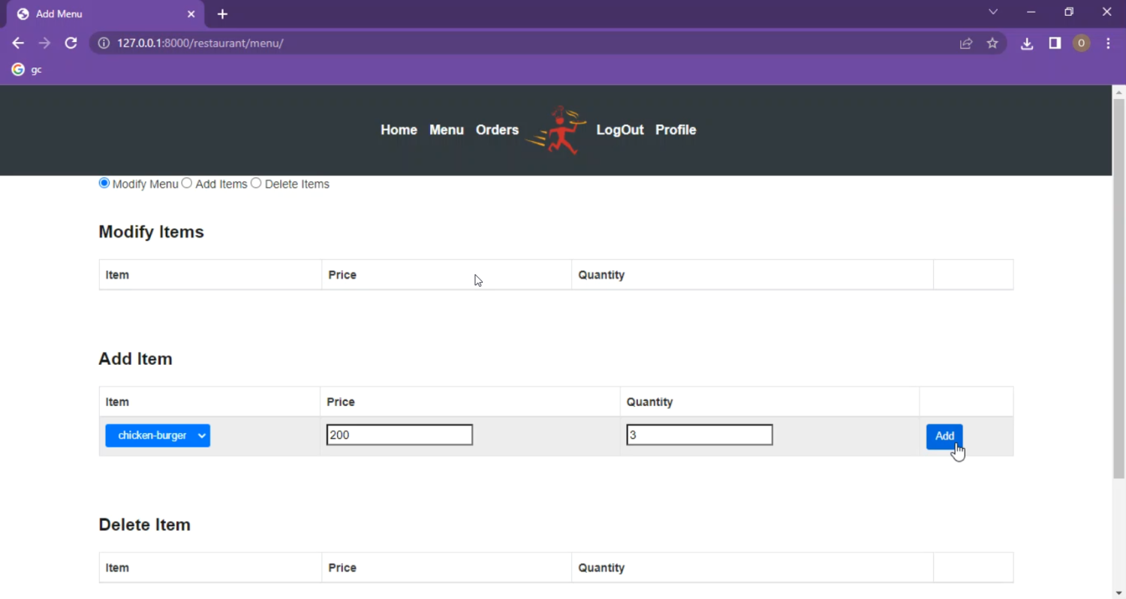Image resolution: width=1126 pixels, height=599 pixels.
Task: Go to Profile in the navigation bar
Action: pos(676,130)
